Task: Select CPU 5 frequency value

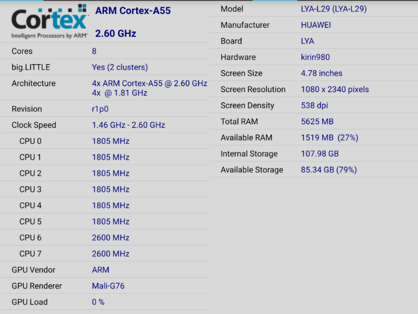Action: pos(110,221)
